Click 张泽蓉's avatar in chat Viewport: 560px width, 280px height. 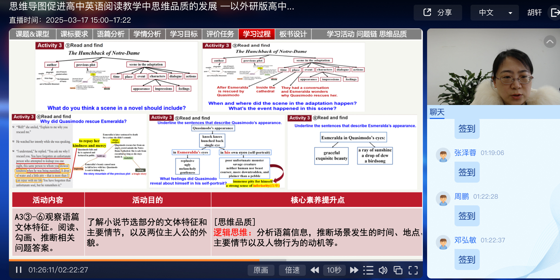click(x=443, y=155)
